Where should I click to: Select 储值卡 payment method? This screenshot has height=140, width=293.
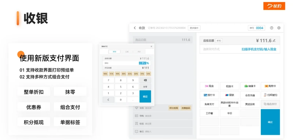click(x=250, y=86)
